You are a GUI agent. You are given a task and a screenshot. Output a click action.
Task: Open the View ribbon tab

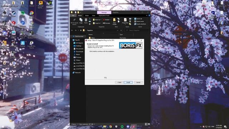94,15
